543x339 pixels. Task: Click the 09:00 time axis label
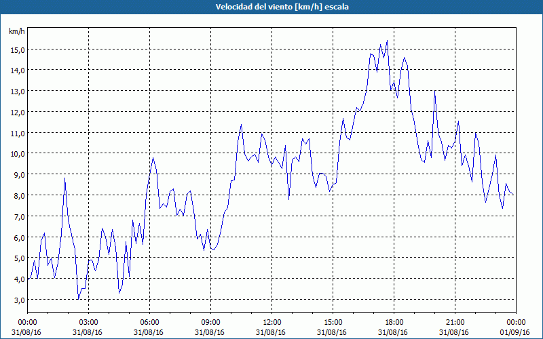(x=210, y=323)
